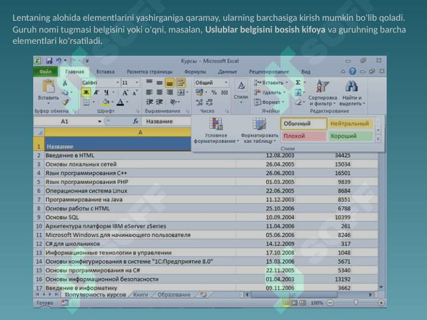Screen dimensions: 427x320
Task: Click the Cut scissors icon
Action: coord(65,83)
